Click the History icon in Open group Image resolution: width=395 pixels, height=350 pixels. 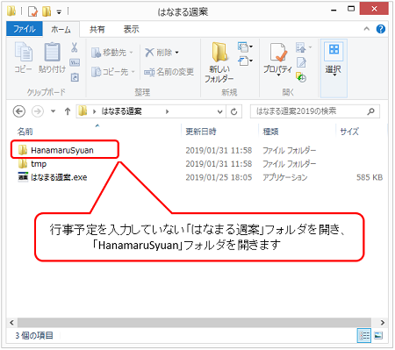[301, 77]
